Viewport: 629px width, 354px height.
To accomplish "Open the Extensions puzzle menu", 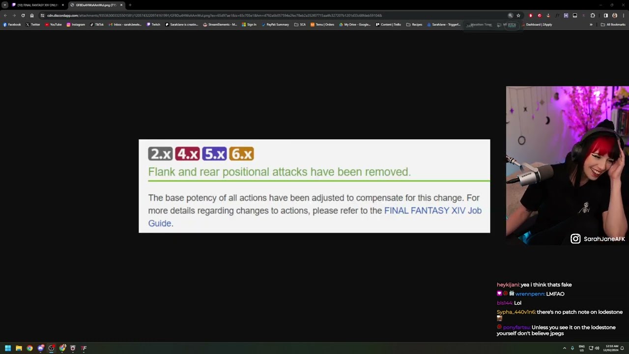I will tap(593, 15).
